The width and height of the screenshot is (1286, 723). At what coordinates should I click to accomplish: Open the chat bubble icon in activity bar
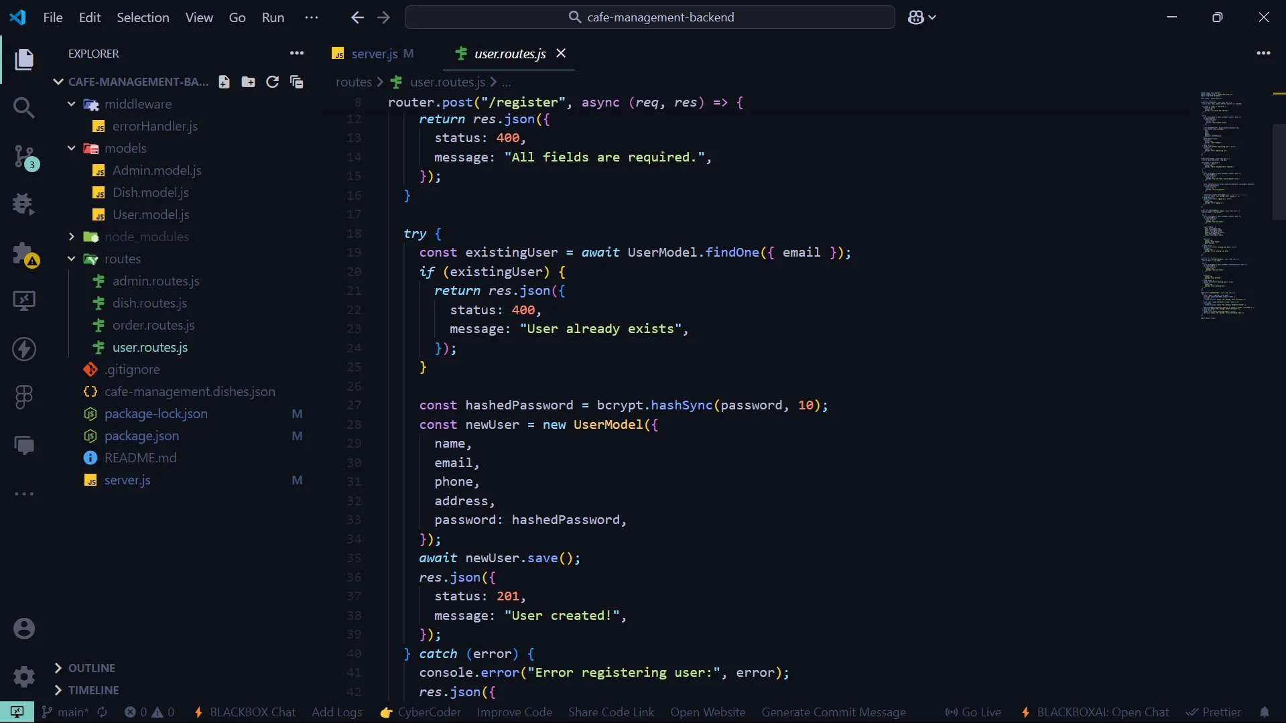pyautogui.click(x=24, y=446)
